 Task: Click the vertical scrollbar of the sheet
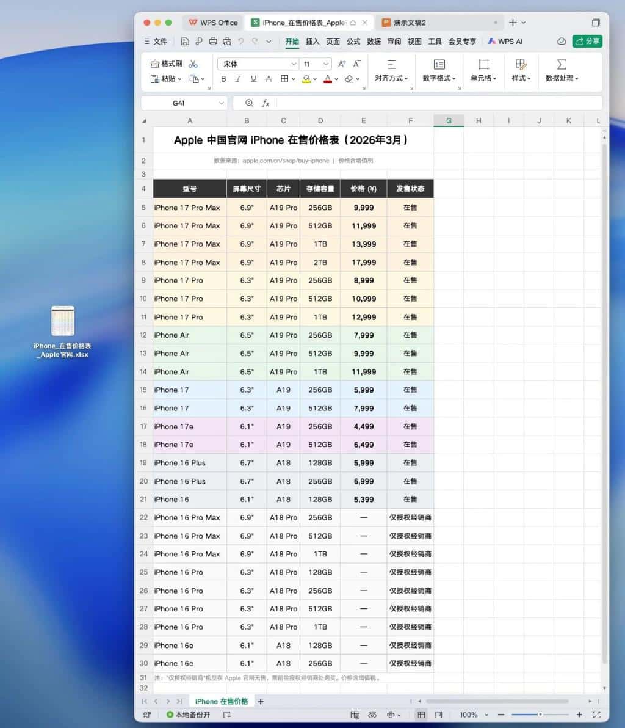coord(604,404)
